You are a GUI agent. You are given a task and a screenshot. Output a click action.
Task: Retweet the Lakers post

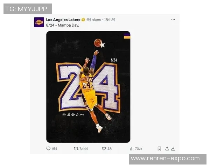(x=76, y=148)
